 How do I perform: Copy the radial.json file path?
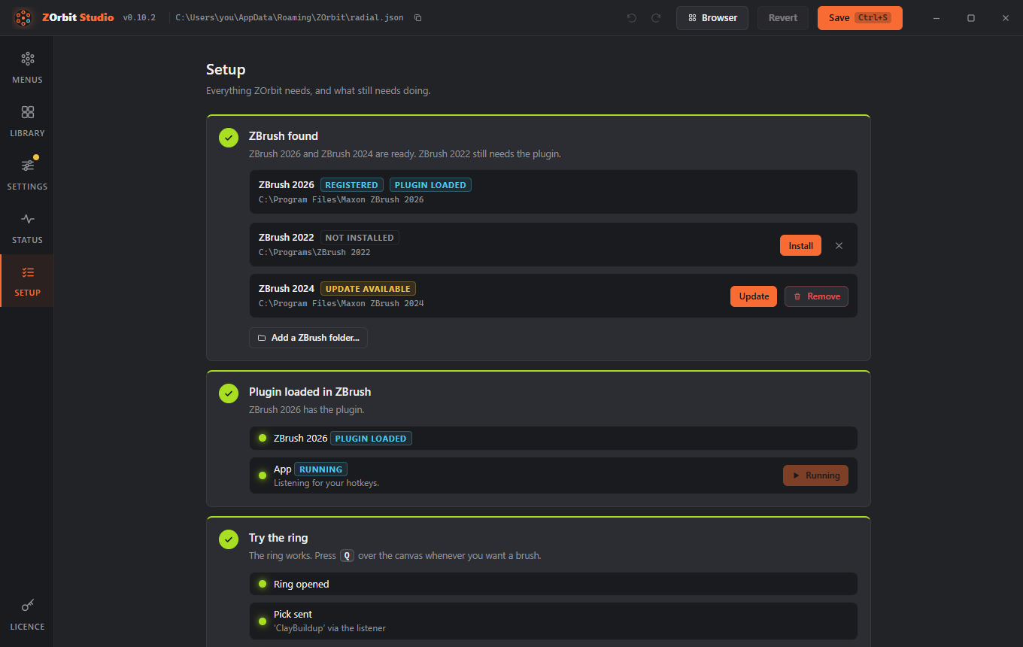[418, 18]
